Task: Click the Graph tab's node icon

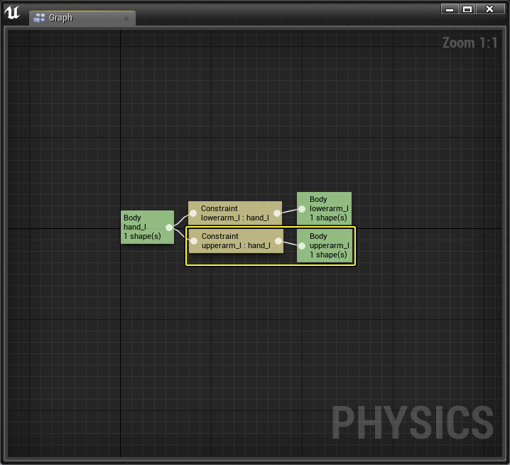Action: 40,18
